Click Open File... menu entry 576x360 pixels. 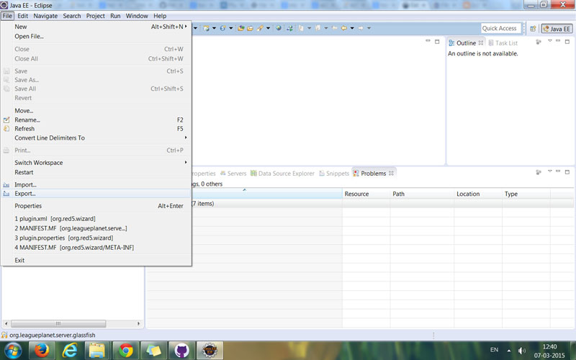click(96, 37)
